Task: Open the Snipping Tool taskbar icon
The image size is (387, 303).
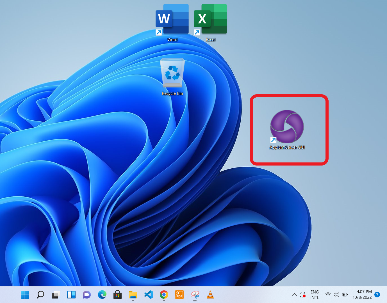Action: click(x=195, y=295)
